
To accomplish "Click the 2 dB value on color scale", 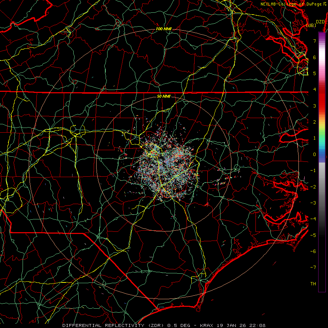I will pos(315,122).
